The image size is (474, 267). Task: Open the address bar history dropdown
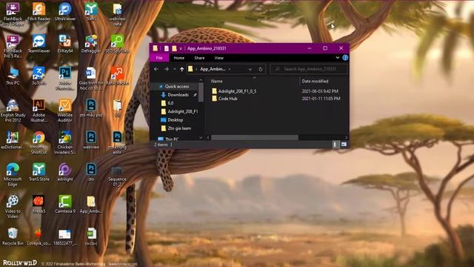[x=250, y=69]
